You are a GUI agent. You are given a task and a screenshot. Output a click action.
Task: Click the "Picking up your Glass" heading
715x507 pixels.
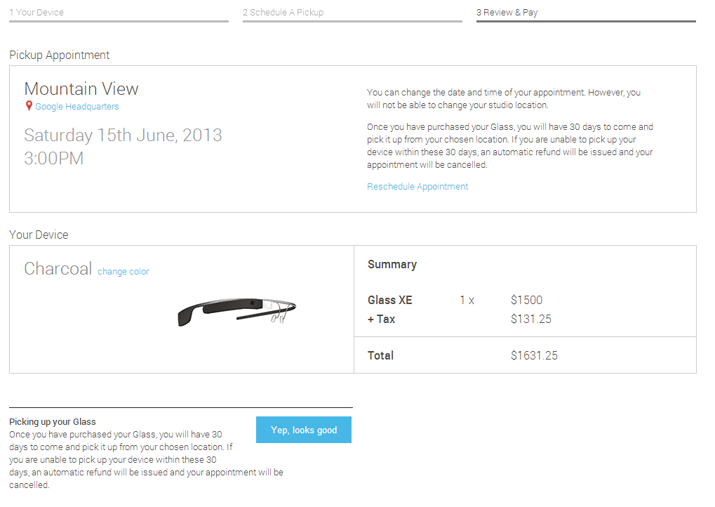point(53,422)
